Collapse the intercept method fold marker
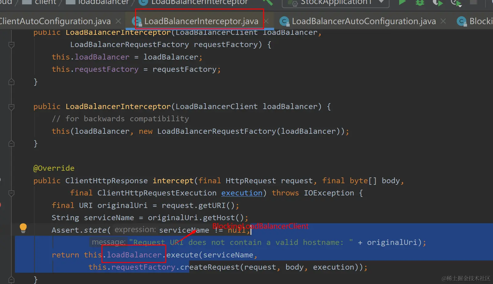 pos(12,193)
